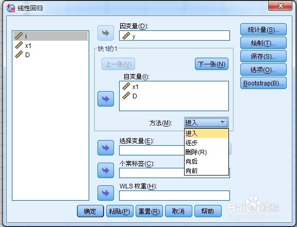This screenshot has width=297, height=227.
Task: Choose 向前 from the method list
Action: pyautogui.click(x=206, y=170)
